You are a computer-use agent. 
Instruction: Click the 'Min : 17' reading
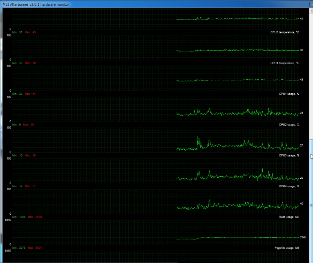coord(18,186)
